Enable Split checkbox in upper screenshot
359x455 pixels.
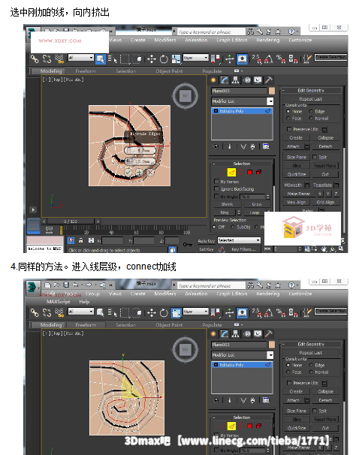[315, 157]
